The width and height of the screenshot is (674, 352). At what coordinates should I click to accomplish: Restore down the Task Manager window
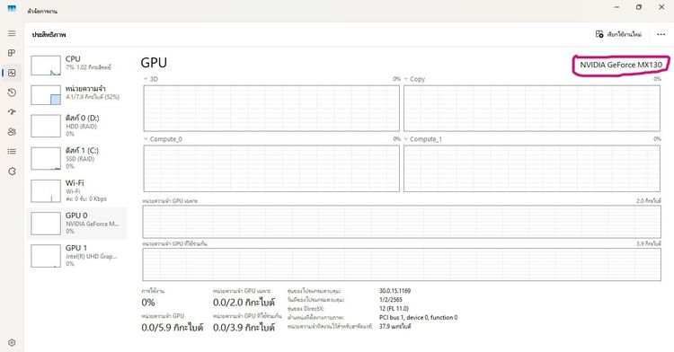click(639, 7)
